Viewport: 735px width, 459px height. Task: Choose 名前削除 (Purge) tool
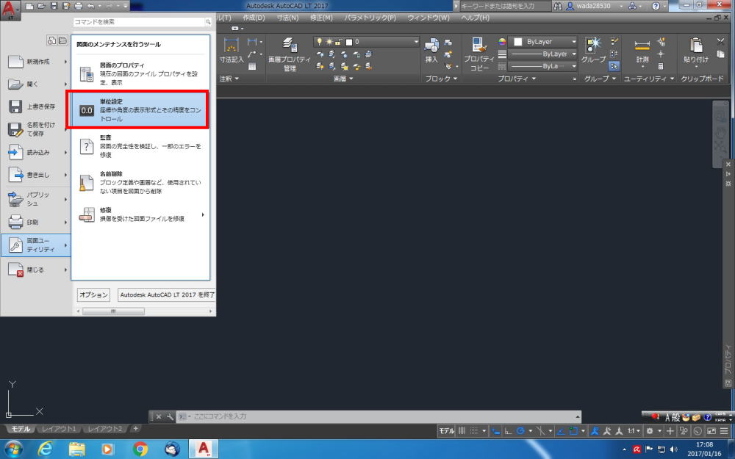click(x=140, y=182)
